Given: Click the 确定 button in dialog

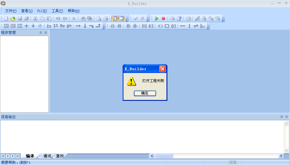Looking at the screenshot, I should [145, 93].
